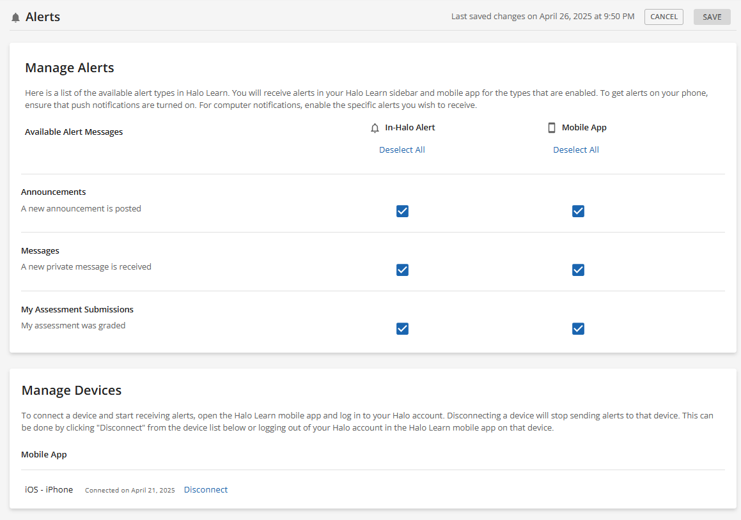
Task: Disconnect the iOS - iPhone device
Action: point(206,490)
